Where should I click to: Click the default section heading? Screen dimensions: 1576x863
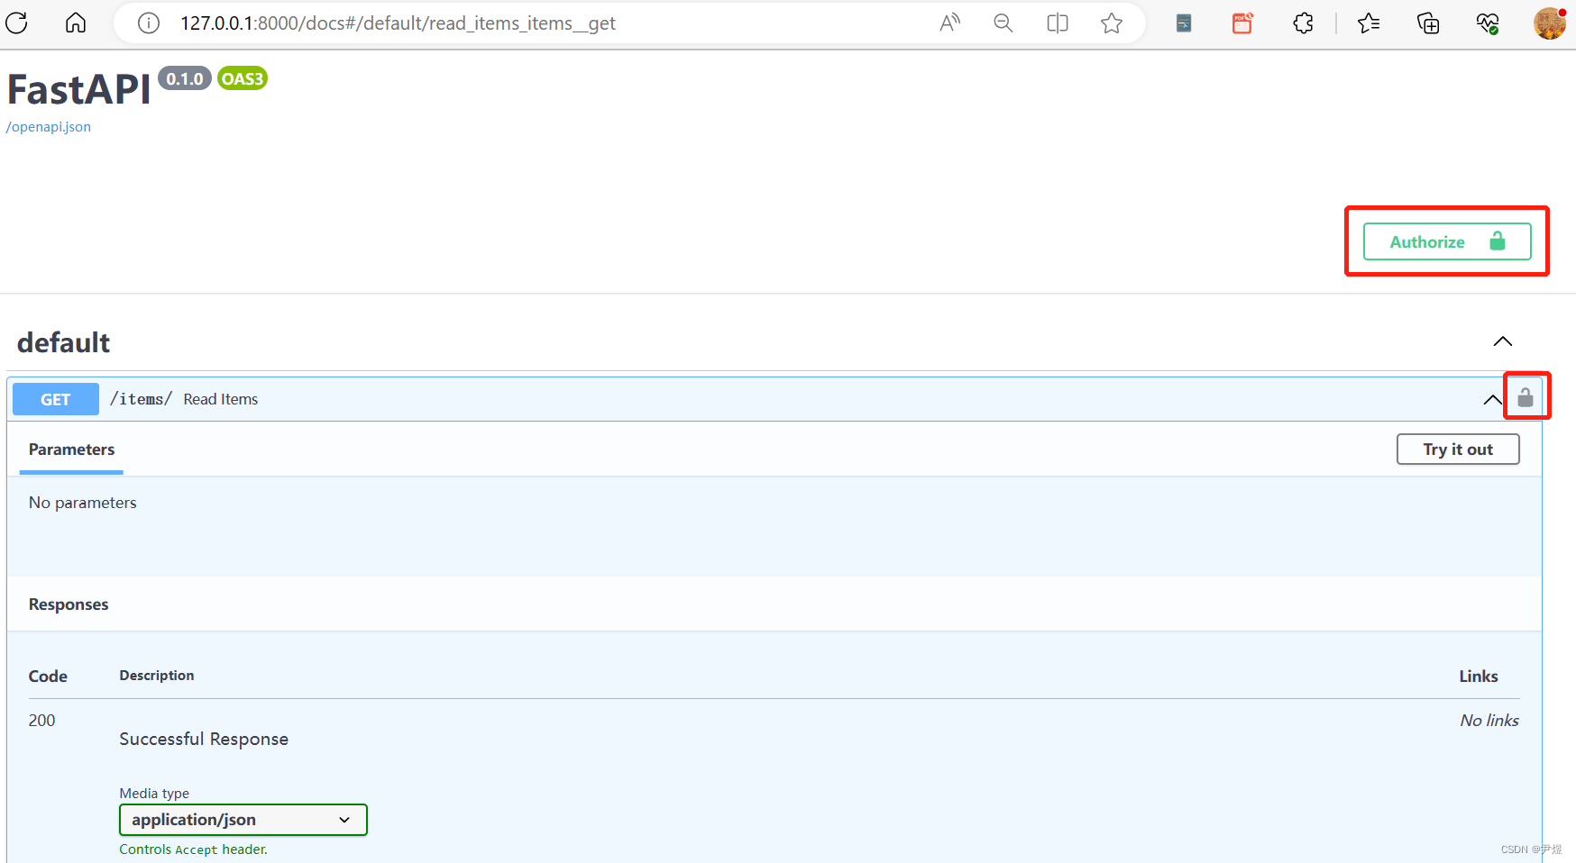pos(63,342)
